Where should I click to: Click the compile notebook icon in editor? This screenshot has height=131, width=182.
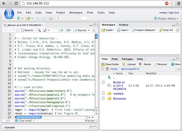pos(94,30)
